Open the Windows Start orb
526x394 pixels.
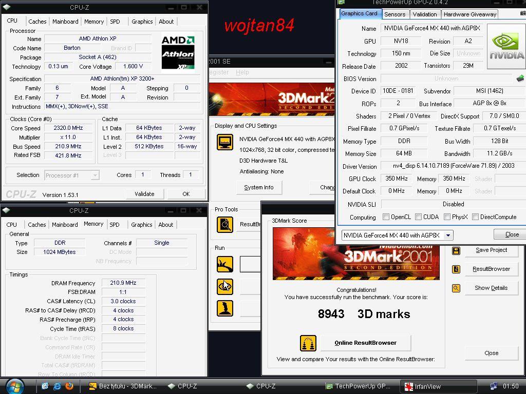pos(15,386)
